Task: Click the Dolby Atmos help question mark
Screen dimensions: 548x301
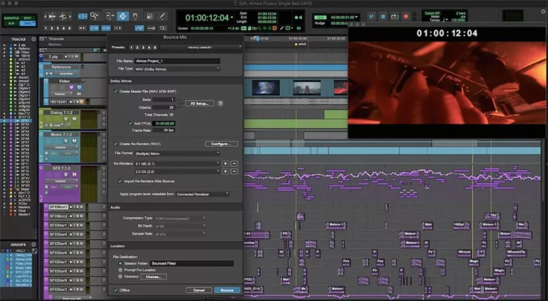Action: tap(220, 103)
